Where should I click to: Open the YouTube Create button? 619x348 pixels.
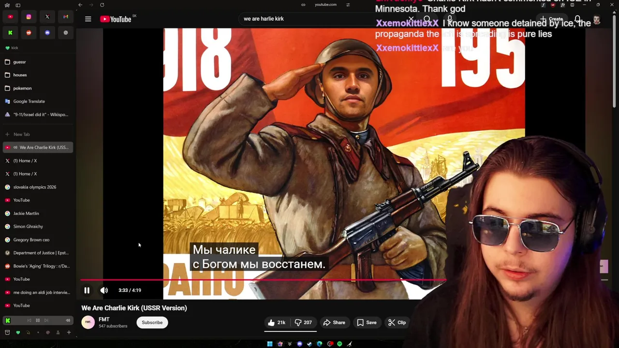551,19
